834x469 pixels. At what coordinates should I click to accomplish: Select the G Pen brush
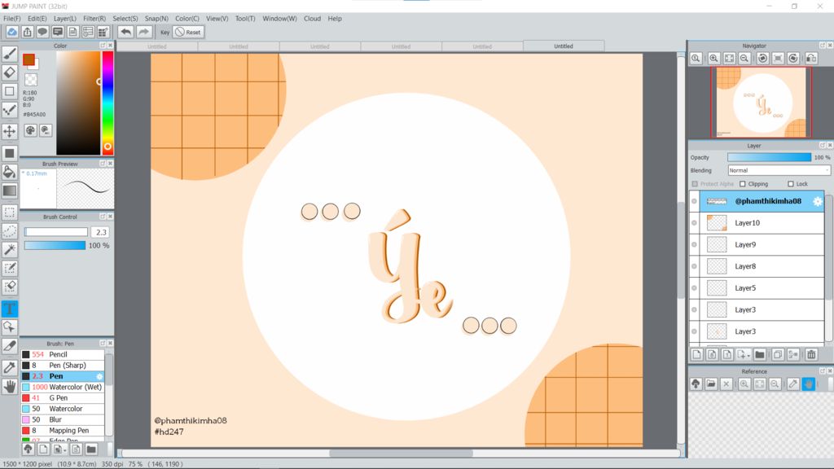pyautogui.click(x=63, y=397)
